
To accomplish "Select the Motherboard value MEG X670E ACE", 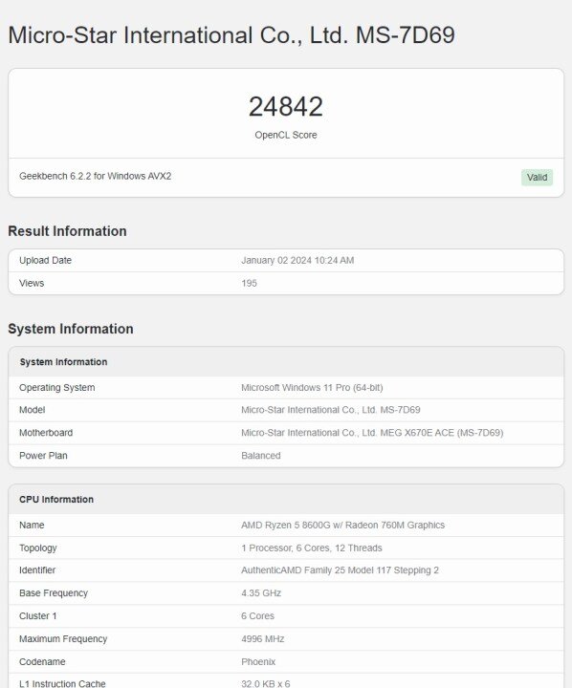I will point(372,433).
